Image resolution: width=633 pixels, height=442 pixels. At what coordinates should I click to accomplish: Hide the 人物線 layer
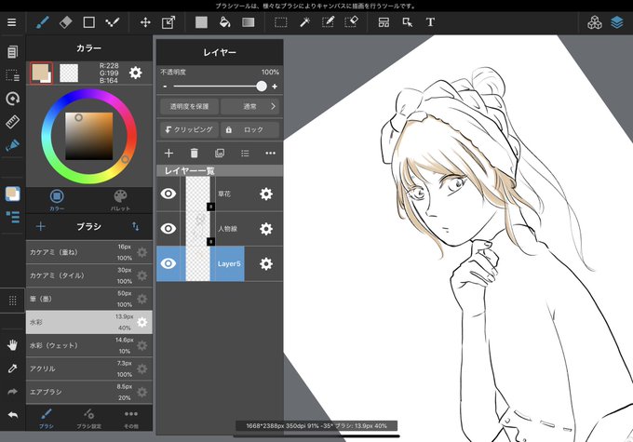coord(168,229)
